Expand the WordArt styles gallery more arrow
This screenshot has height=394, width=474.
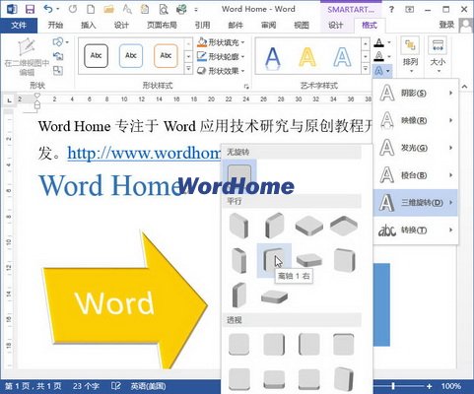click(366, 69)
